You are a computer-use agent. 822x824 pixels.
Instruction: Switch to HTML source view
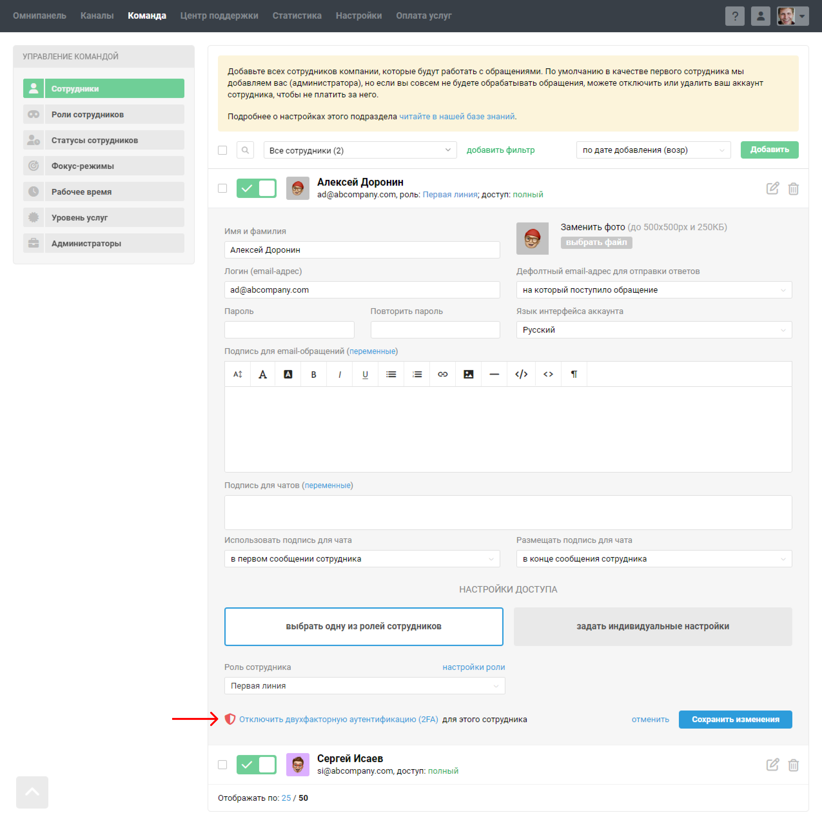coord(548,374)
